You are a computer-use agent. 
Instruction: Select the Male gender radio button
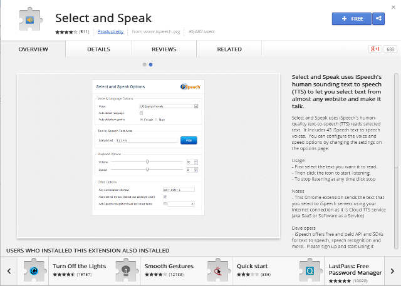156,120
